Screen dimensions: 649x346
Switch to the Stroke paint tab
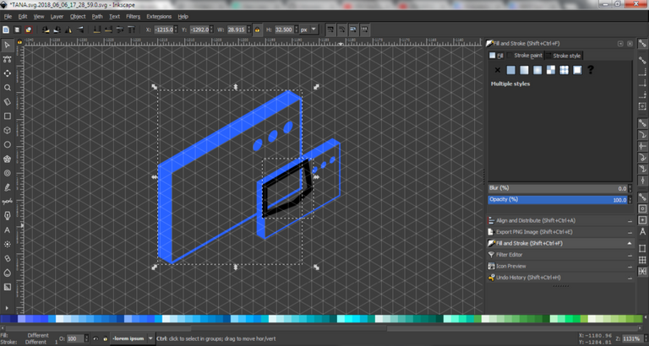click(526, 56)
